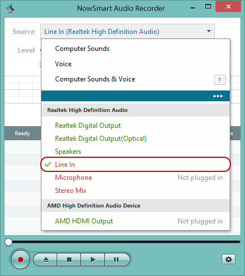The width and height of the screenshot is (245, 276).
Task: Click the AMD High Definition Audio Device header
Action: point(136,206)
